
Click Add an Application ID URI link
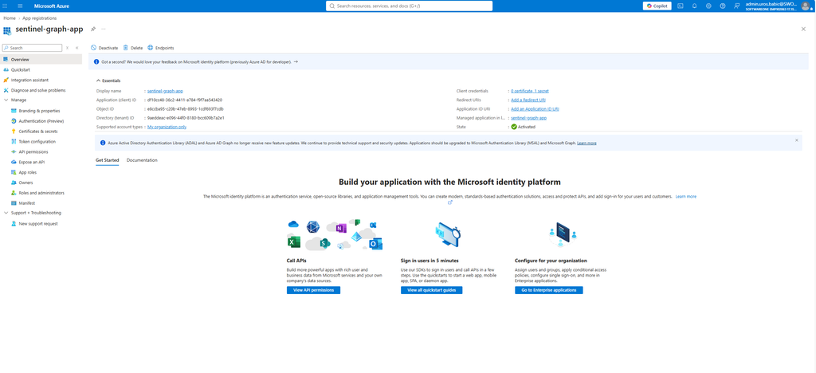click(x=535, y=108)
